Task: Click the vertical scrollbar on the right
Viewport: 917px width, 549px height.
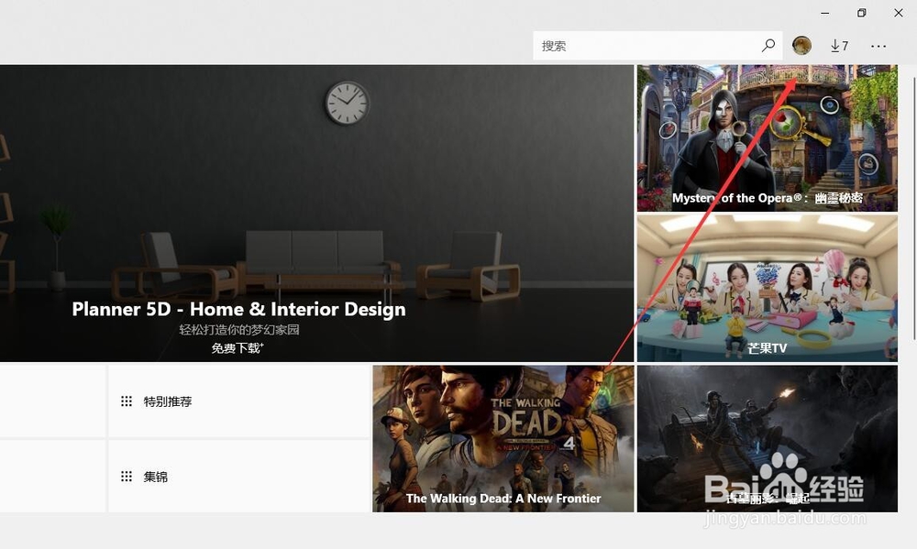Action: [914, 207]
